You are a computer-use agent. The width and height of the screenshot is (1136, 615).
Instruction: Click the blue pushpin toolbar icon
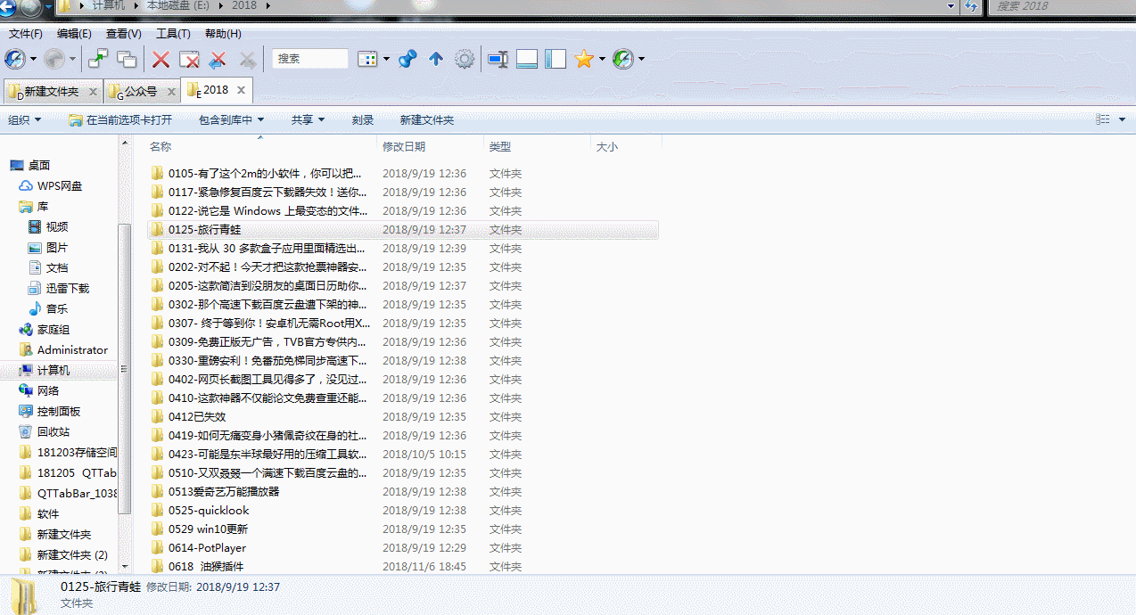point(407,60)
